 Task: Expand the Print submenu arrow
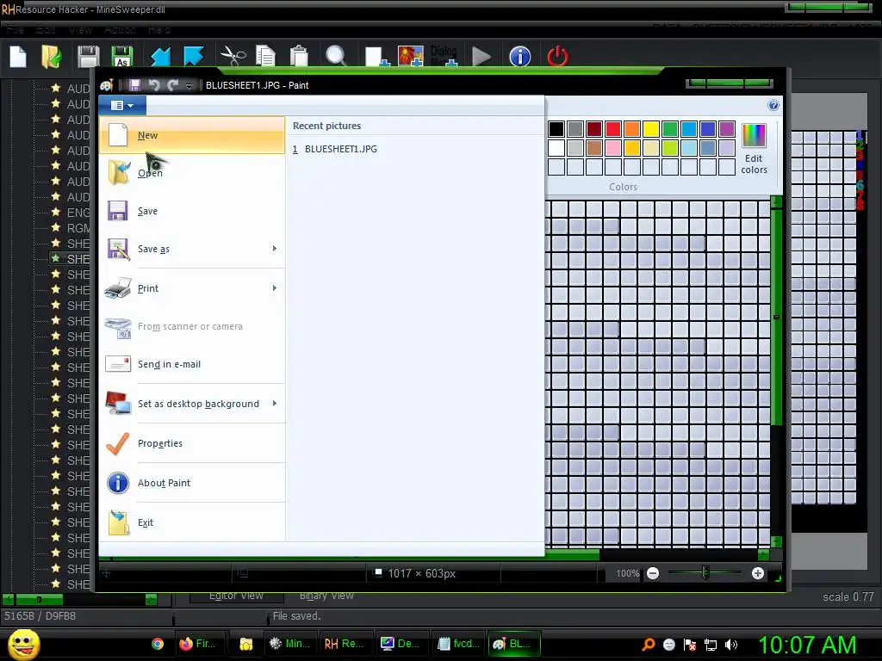(x=275, y=287)
